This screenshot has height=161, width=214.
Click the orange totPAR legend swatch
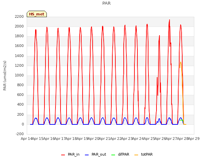136,155
